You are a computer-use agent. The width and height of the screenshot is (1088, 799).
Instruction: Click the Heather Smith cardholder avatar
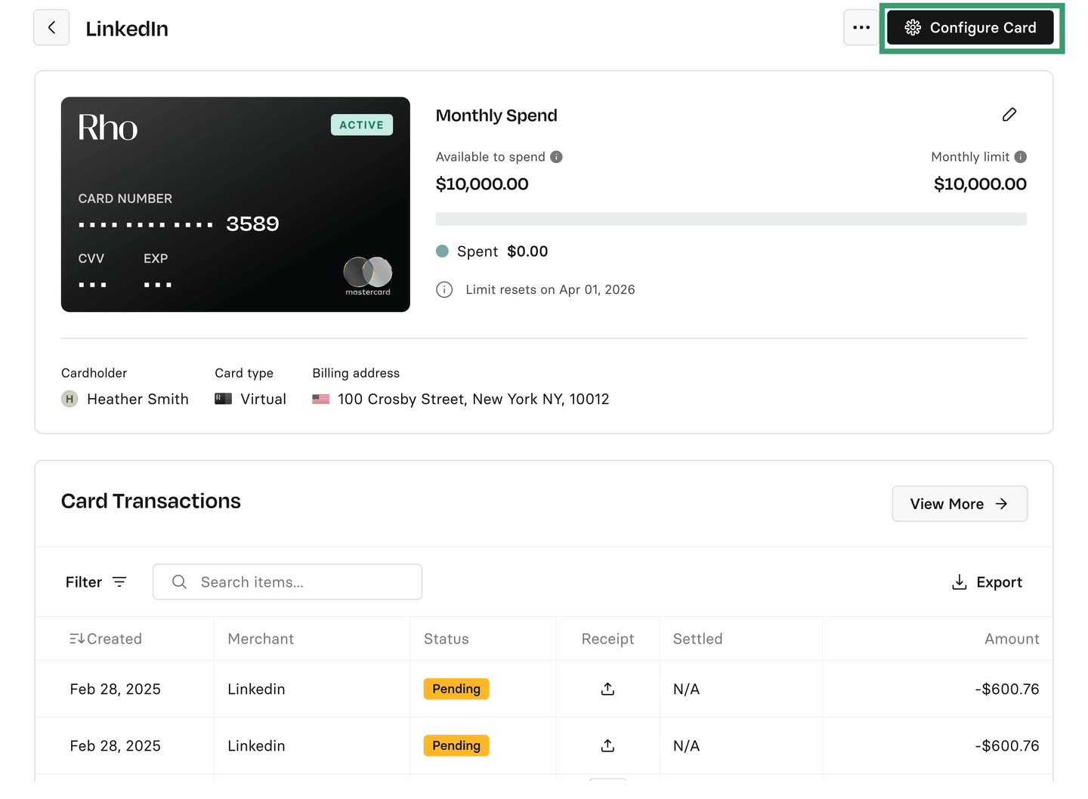pos(70,399)
